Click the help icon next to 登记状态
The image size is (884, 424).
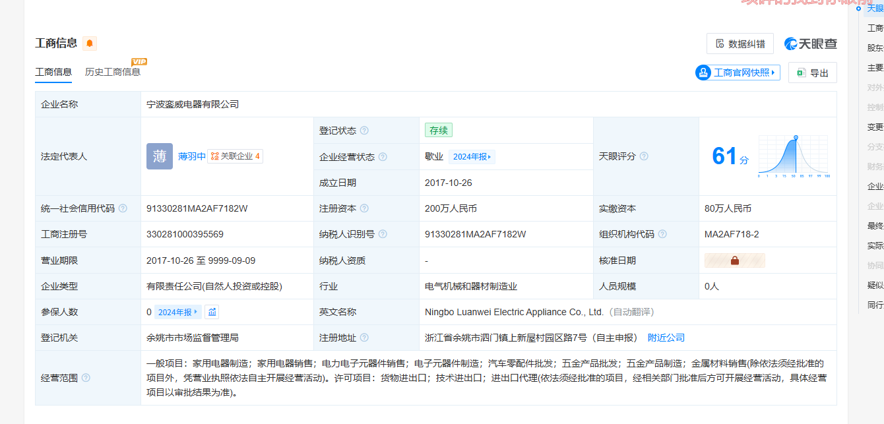click(364, 131)
